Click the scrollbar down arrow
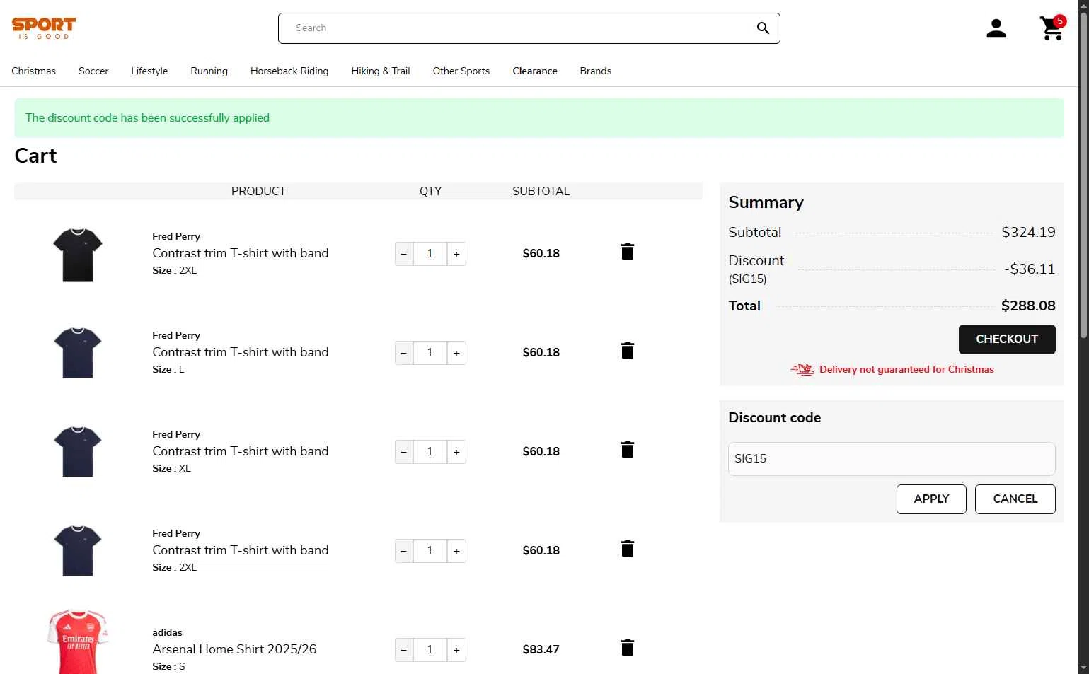The height and width of the screenshot is (674, 1089). pyautogui.click(x=1083, y=668)
